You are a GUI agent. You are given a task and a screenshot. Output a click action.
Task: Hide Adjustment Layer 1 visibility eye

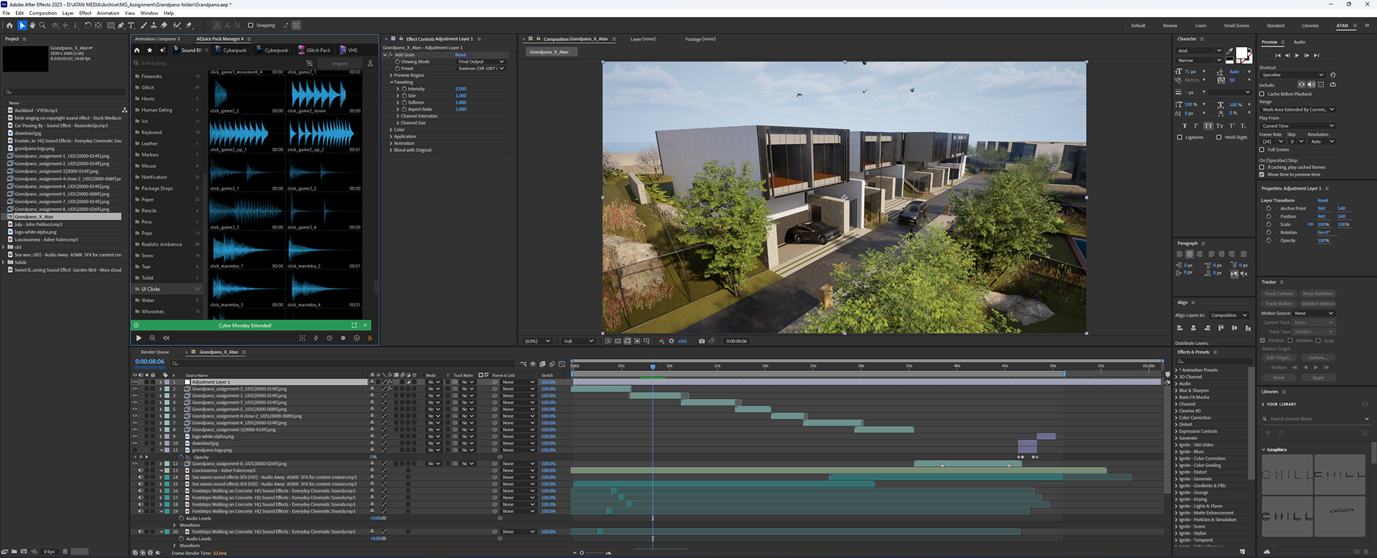134,382
